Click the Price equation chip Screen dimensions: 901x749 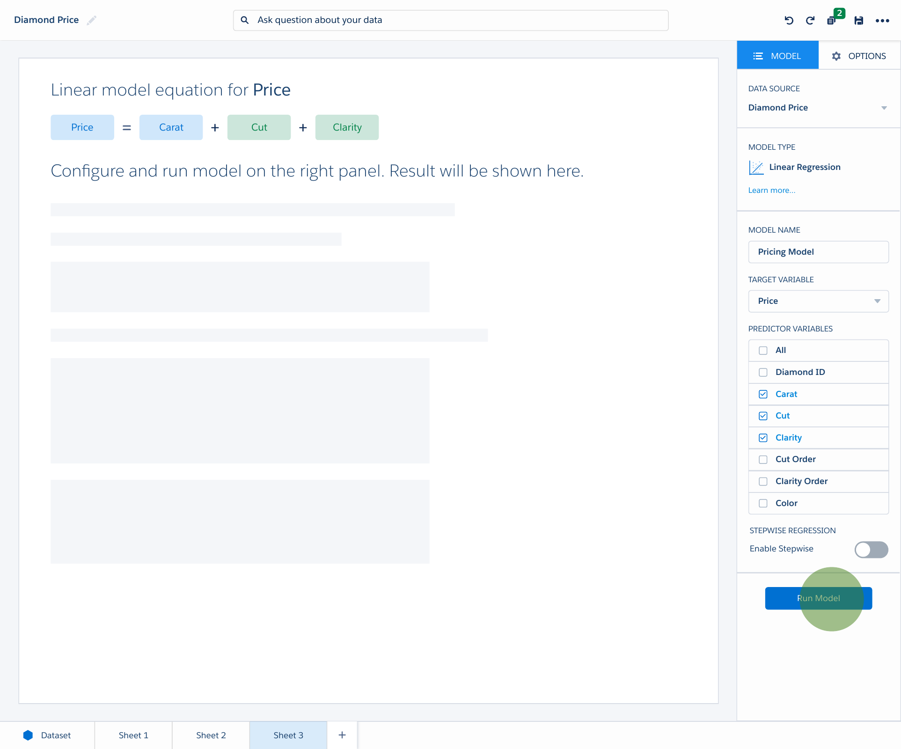[x=82, y=127]
